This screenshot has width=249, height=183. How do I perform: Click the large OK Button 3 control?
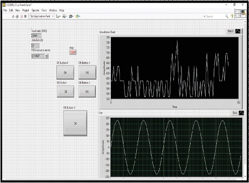(75, 124)
